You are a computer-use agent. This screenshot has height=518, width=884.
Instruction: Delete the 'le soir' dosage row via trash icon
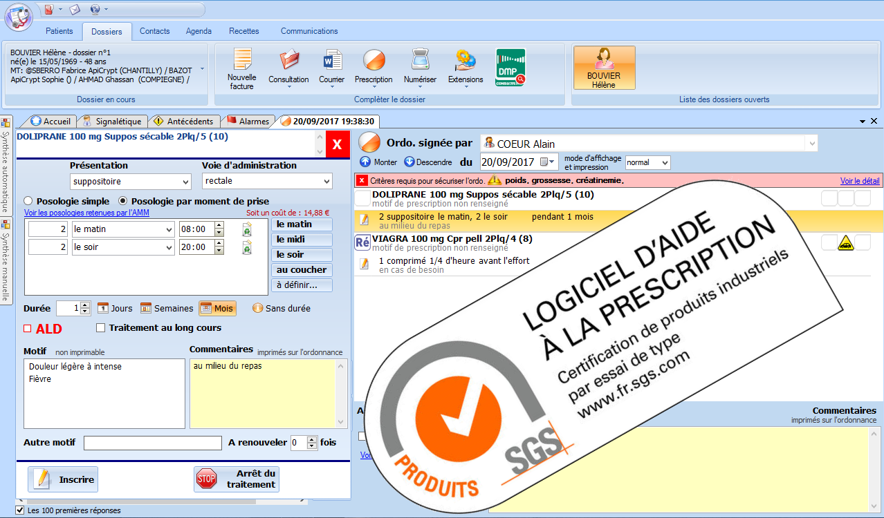[x=247, y=247]
